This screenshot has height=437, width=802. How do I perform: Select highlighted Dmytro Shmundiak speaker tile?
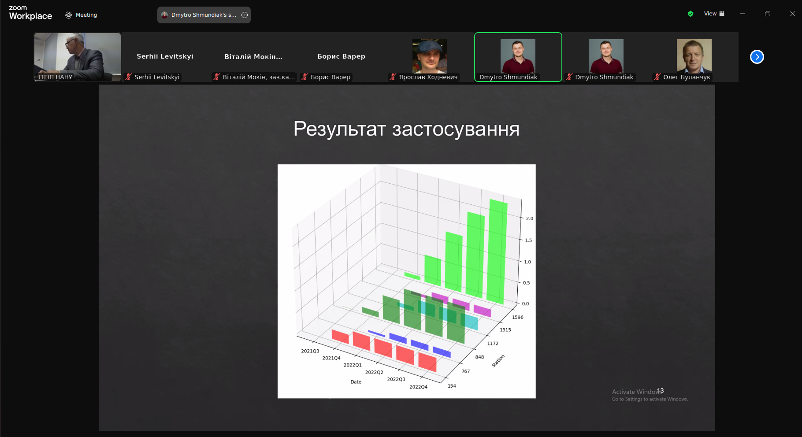[x=518, y=57]
